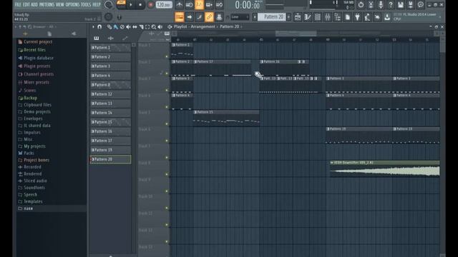Click the question mark help icon
The image size is (458, 257).
[391, 5]
